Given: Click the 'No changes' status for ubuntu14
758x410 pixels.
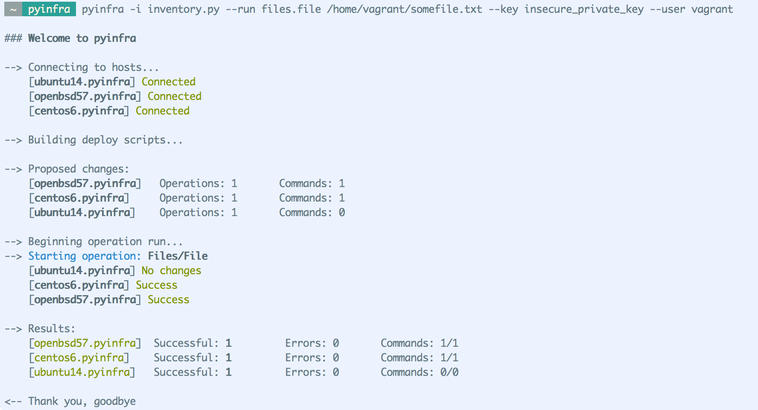Looking at the screenshot, I should coord(171,270).
